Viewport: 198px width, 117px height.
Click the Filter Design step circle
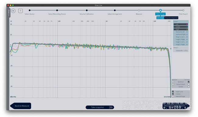[160, 10]
